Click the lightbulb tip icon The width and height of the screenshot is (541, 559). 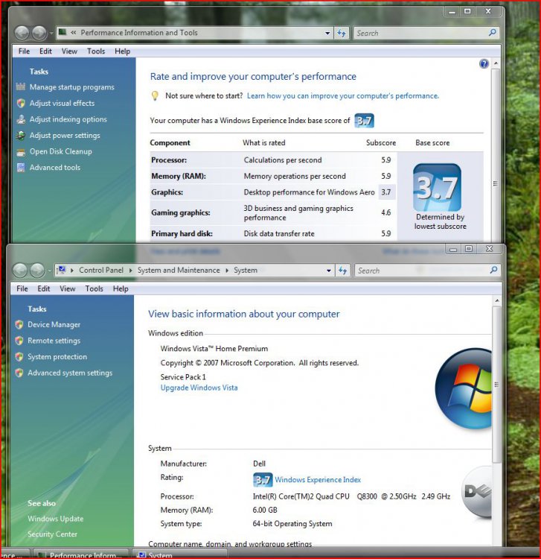(155, 95)
